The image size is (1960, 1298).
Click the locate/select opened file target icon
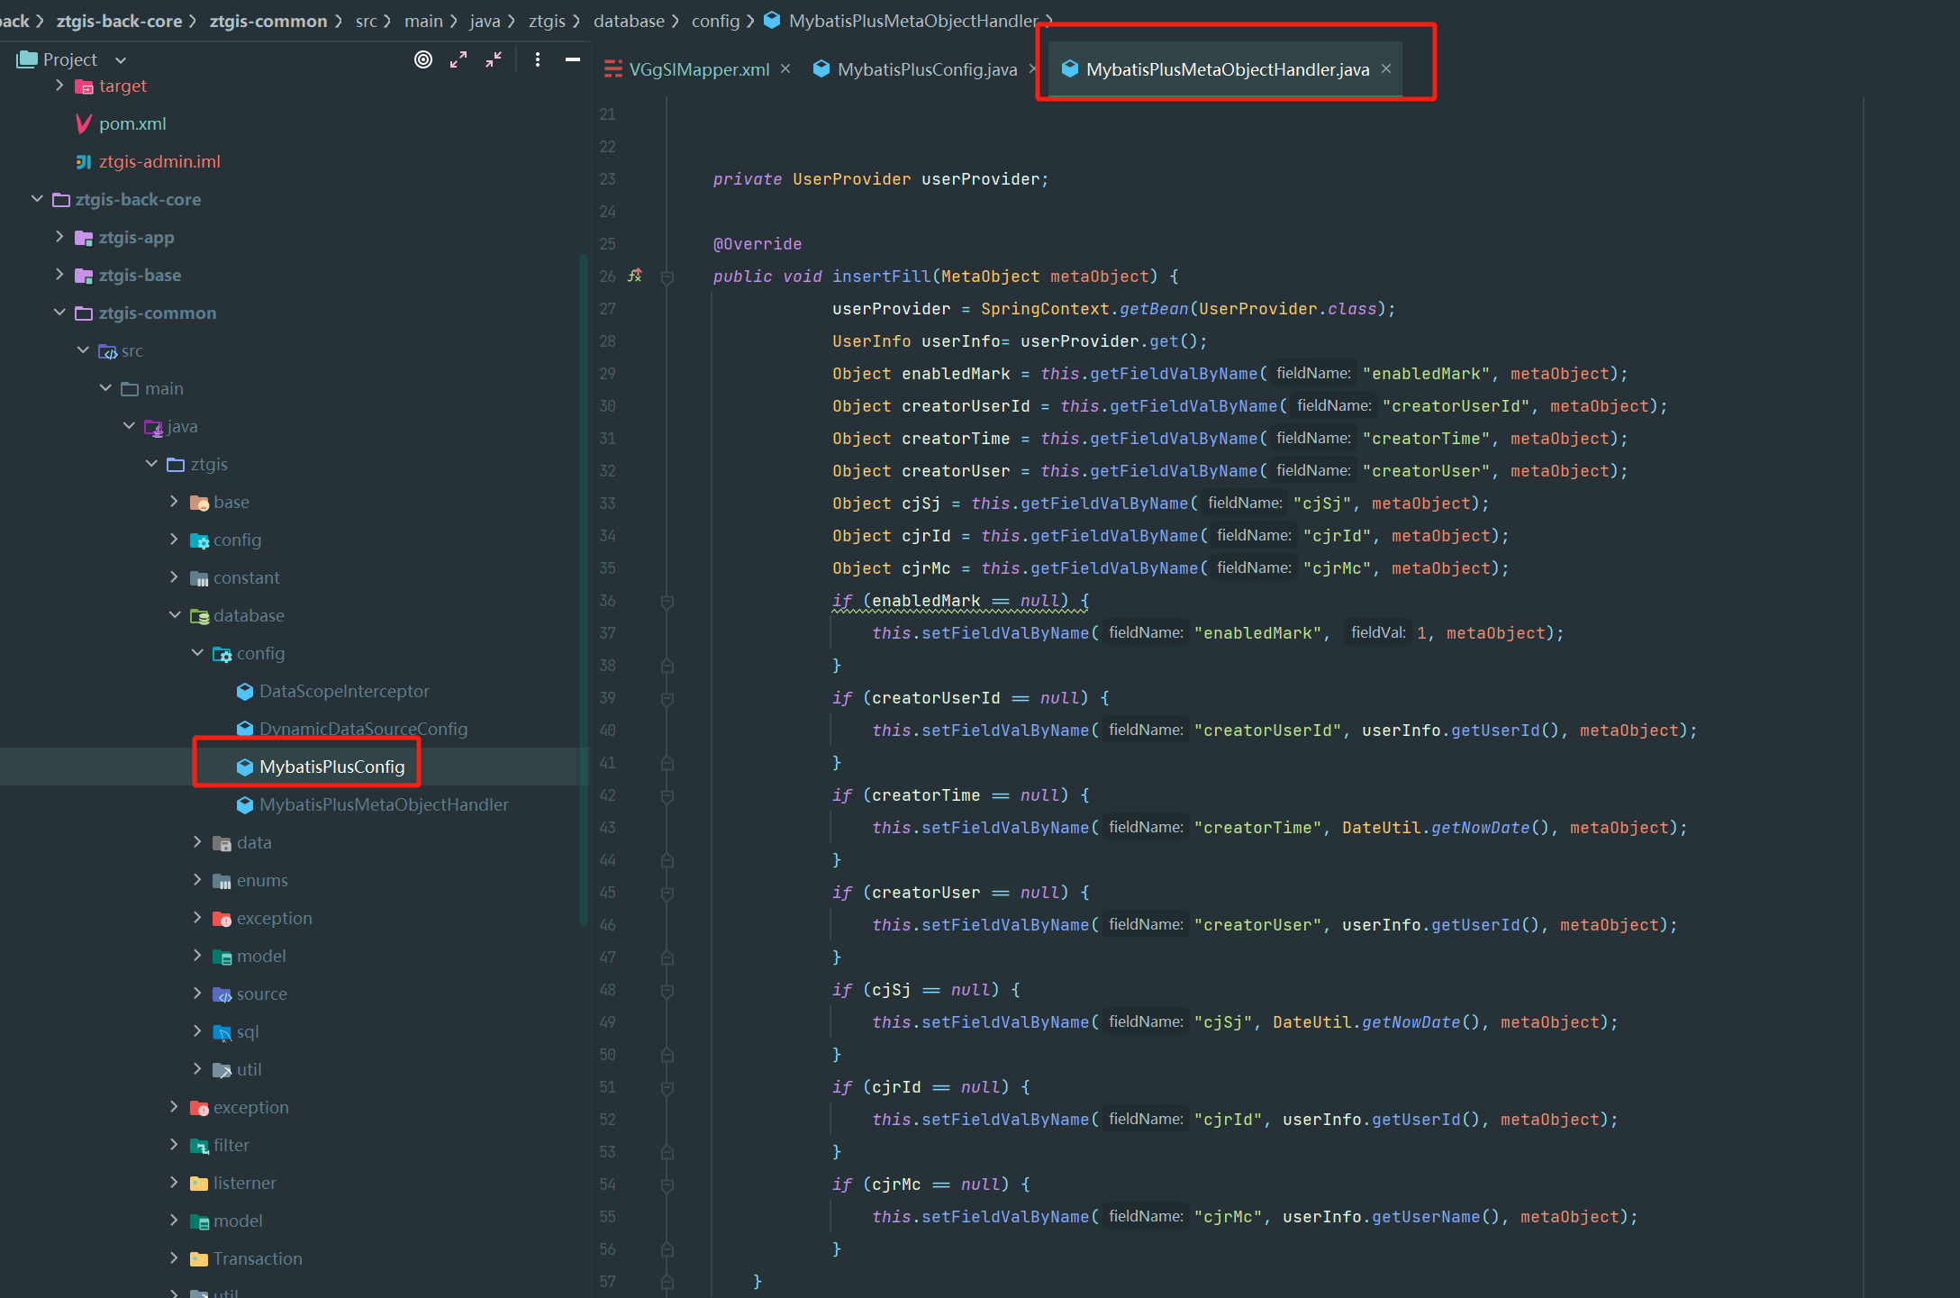pos(422,59)
